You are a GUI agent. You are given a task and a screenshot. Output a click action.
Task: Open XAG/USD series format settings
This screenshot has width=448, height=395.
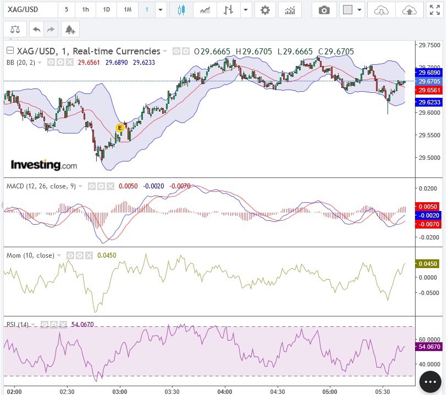point(186,52)
